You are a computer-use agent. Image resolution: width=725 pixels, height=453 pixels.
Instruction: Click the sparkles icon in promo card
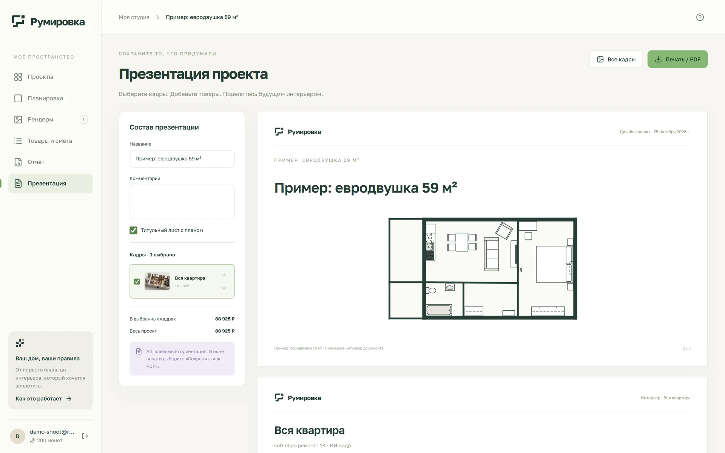pos(20,343)
